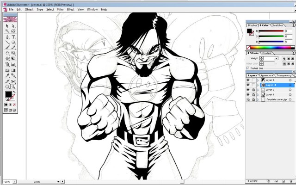The height and width of the screenshot is (185, 296).
Task: Click Layer 4 target circle
Action: [x=290, y=85]
